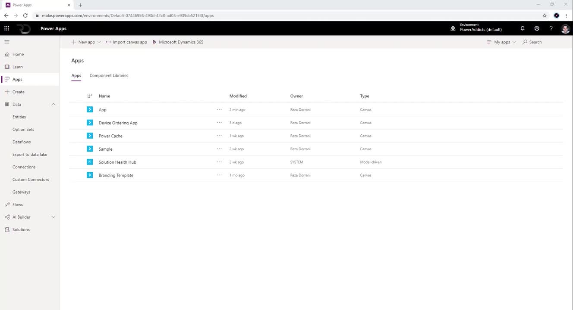Open Custom Connectors under Data

coord(31,179)
